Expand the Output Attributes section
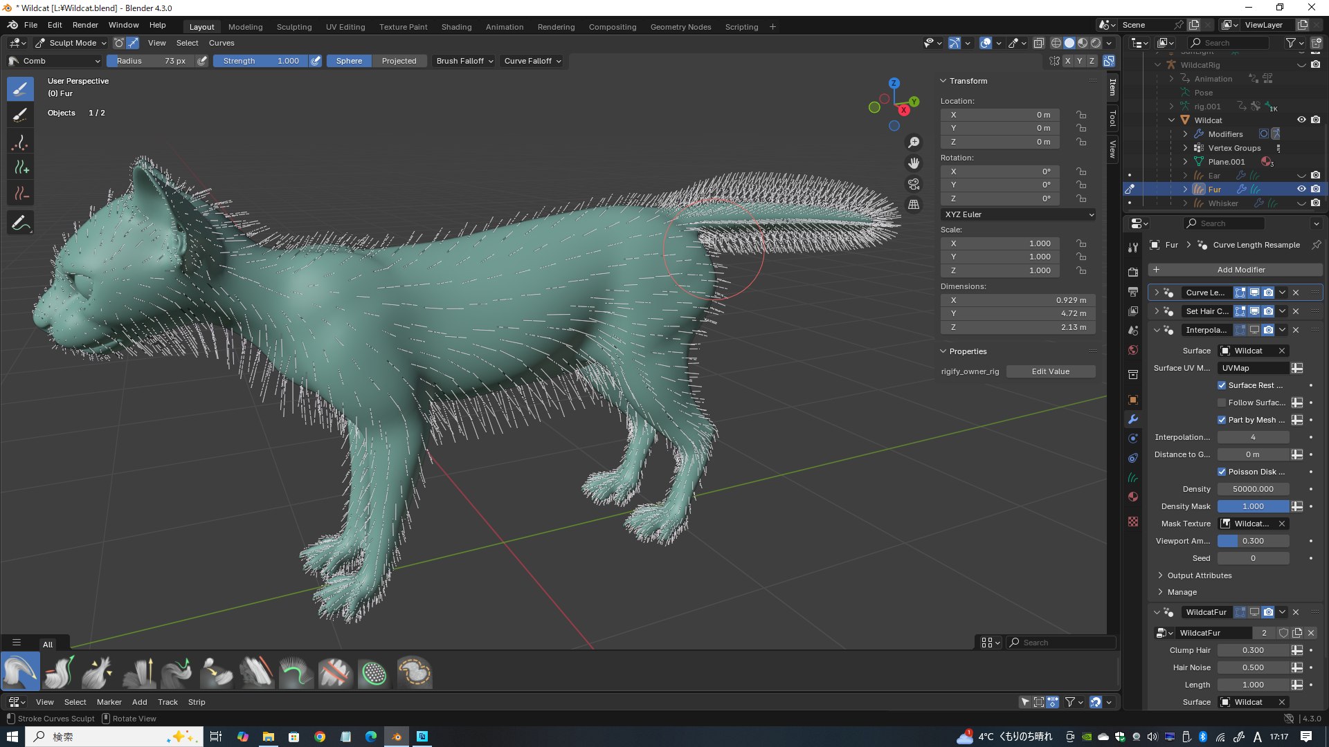This screenshot has height=747, width=1329. pos(1199,575)
